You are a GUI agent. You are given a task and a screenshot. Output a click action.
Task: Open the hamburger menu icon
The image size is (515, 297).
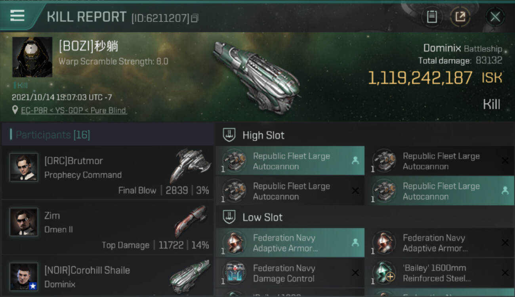coord(17,16)
